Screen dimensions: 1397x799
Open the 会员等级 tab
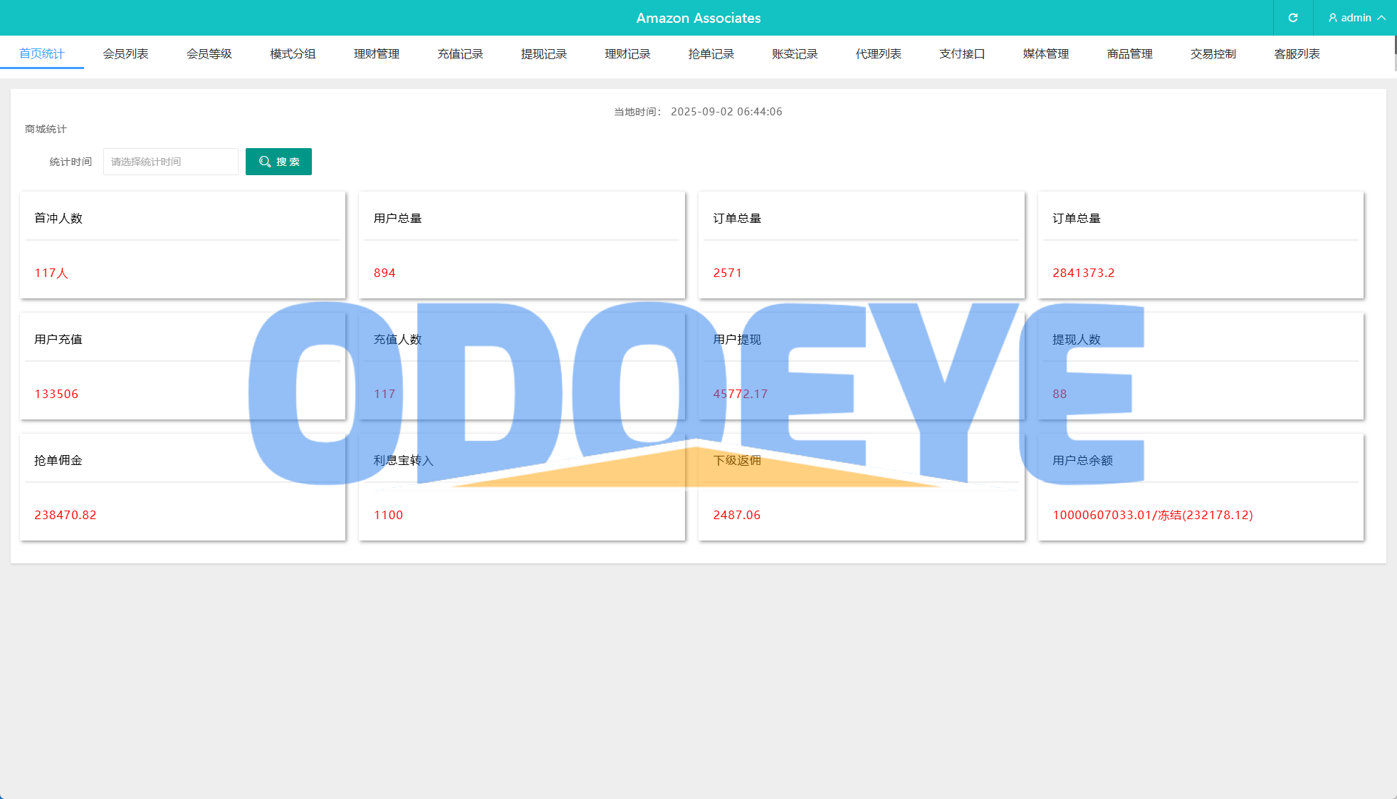[209, 53]
